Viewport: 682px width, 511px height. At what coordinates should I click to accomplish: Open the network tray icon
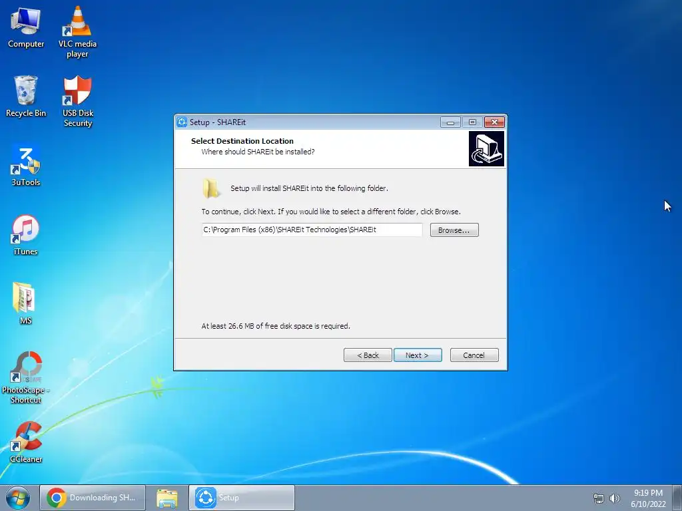click(x=599, y=498)
